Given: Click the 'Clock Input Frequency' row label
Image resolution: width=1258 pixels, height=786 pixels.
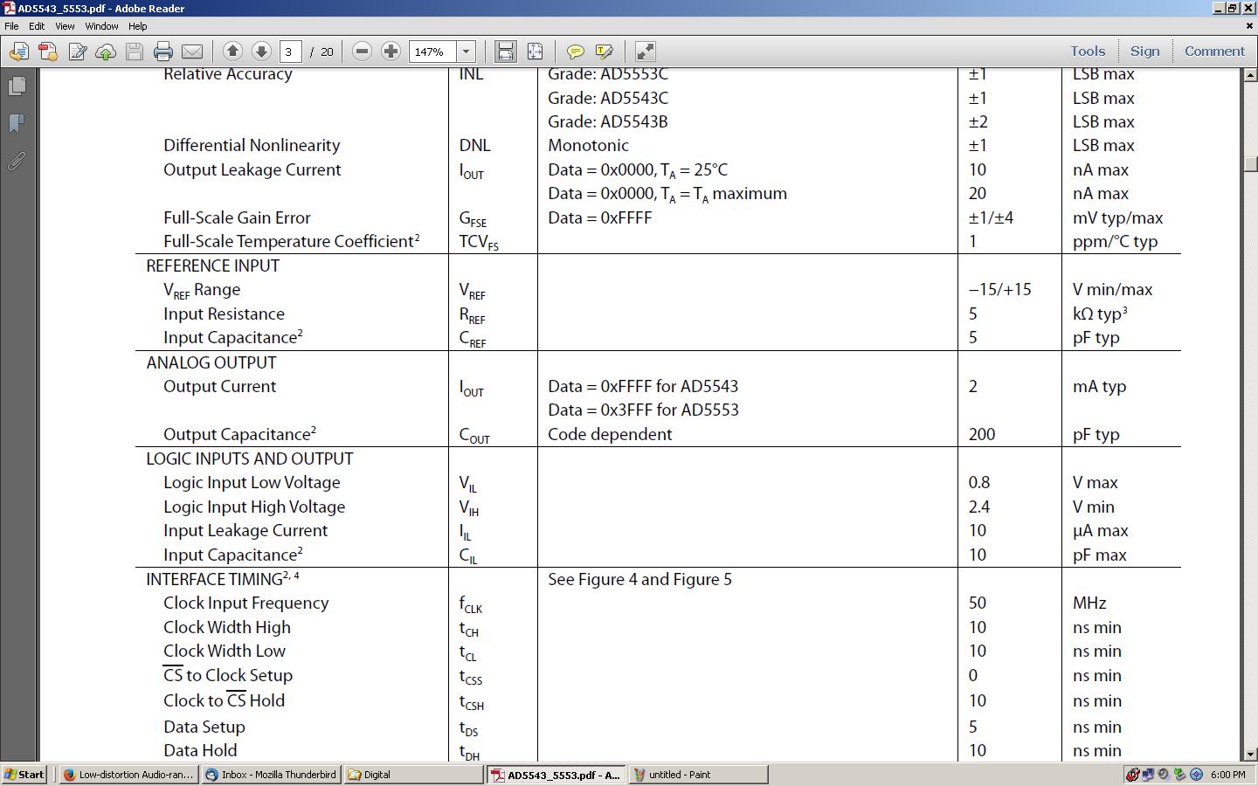Looking at the screenshot, I should tap(245, 603).
